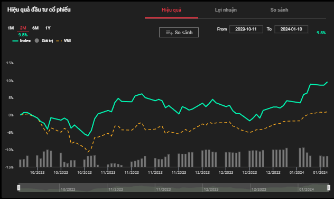This screenshot has width=334, height=199.
Task: Click the green 9.5% value at far right
Action: pyautogui.click(x=321, y=33)
